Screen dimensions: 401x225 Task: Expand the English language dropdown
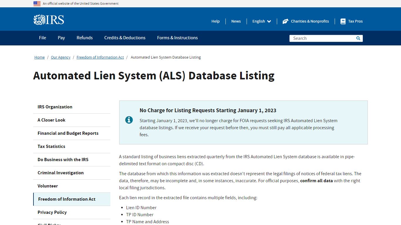tap(262, 21)
